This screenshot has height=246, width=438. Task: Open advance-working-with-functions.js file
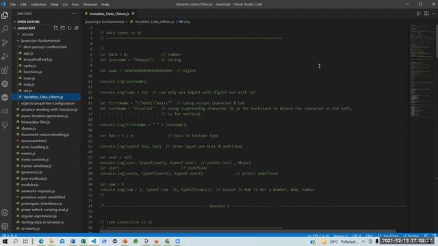(49, 109)
